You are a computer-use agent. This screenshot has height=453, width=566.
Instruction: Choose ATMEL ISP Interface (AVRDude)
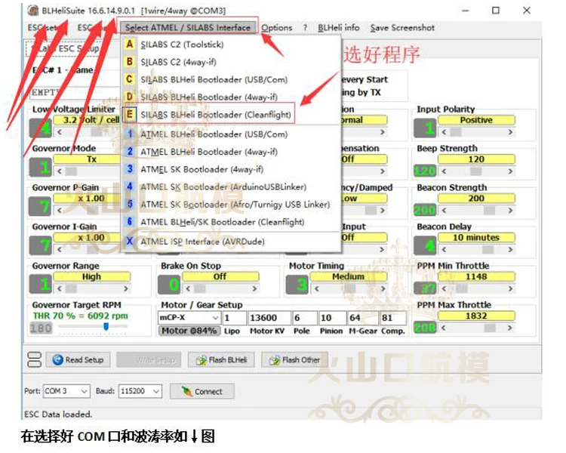[202, 242]
